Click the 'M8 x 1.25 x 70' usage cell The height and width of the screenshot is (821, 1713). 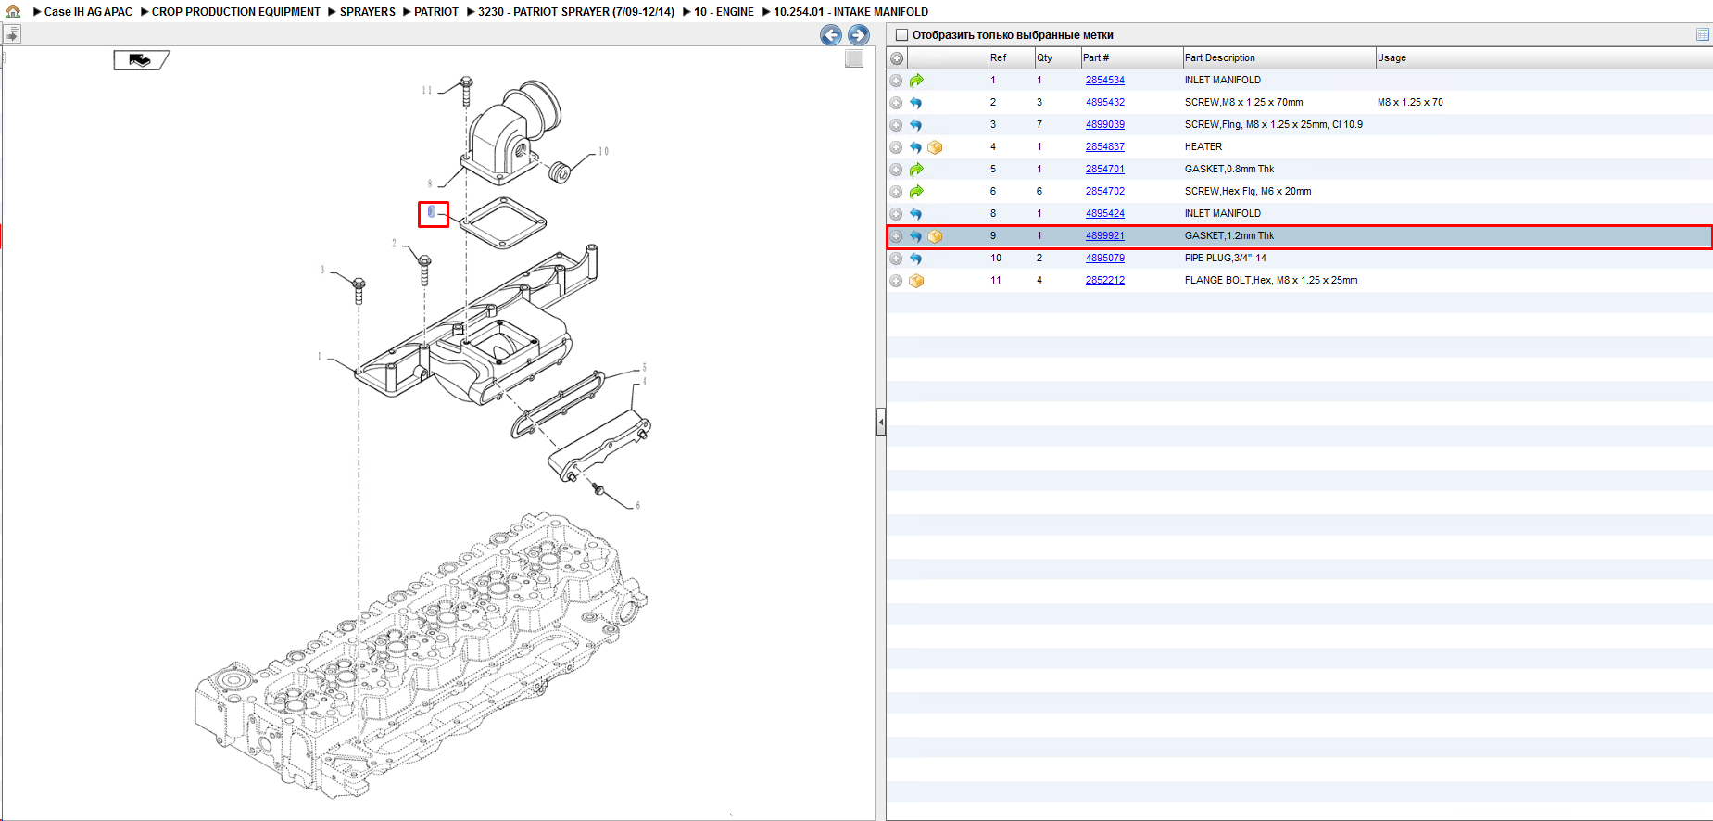click(x=1410, y=103)
